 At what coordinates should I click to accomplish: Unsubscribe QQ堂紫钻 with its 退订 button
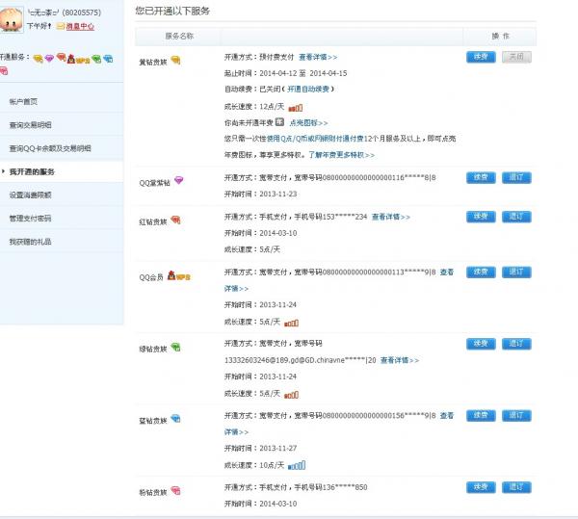(x=516, y=177)
